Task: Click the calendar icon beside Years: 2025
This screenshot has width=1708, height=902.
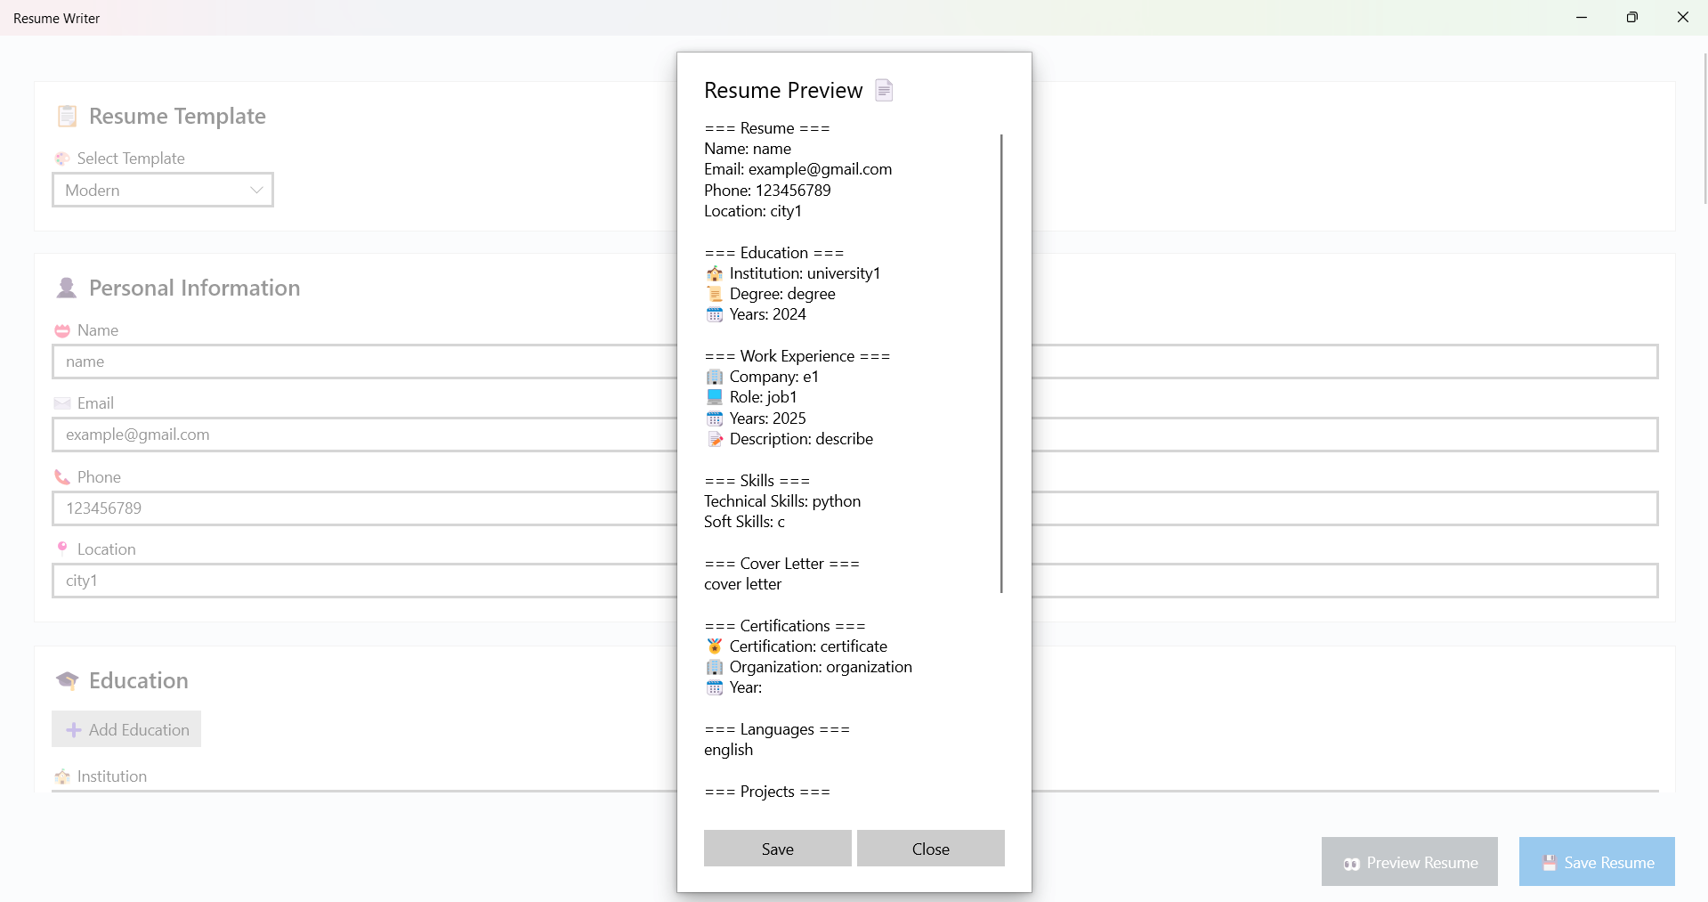Action: click(x=715, y=418)
